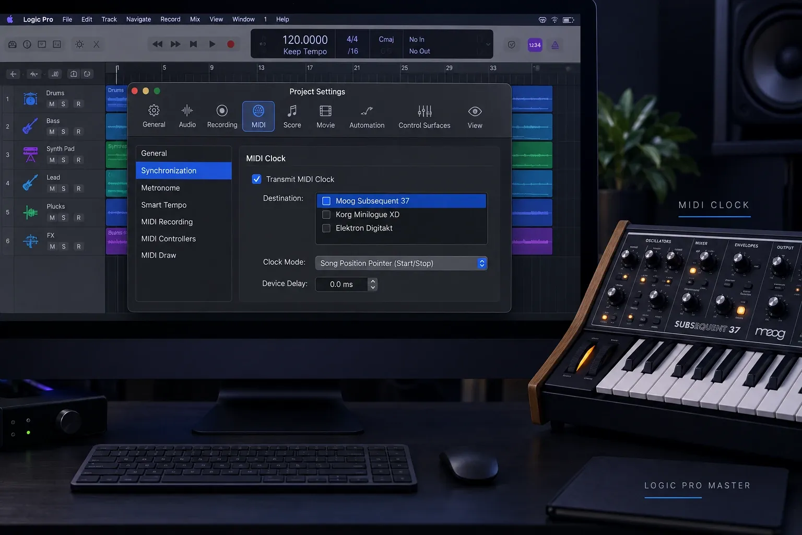Screen dimensions: 802x535
Task: Open the Apple menu
Action: pyautogui.click(x=10, y=19)
